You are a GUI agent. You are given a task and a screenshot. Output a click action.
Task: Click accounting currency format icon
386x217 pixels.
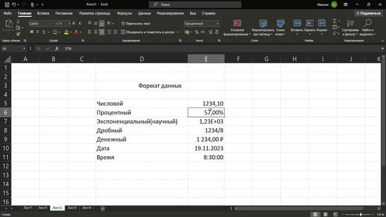coord(188,32)
